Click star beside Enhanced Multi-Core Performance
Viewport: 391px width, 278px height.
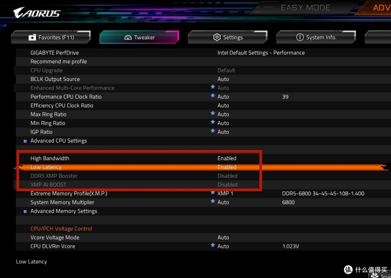coord(213,87)
